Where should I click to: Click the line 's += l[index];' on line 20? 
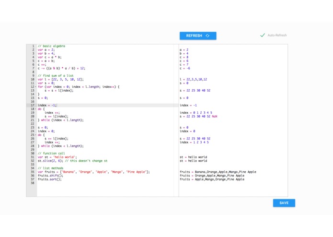point(56,117)
